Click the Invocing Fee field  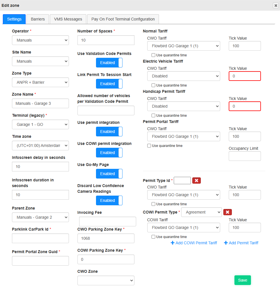pyautogui.click(x=108, y=222)
